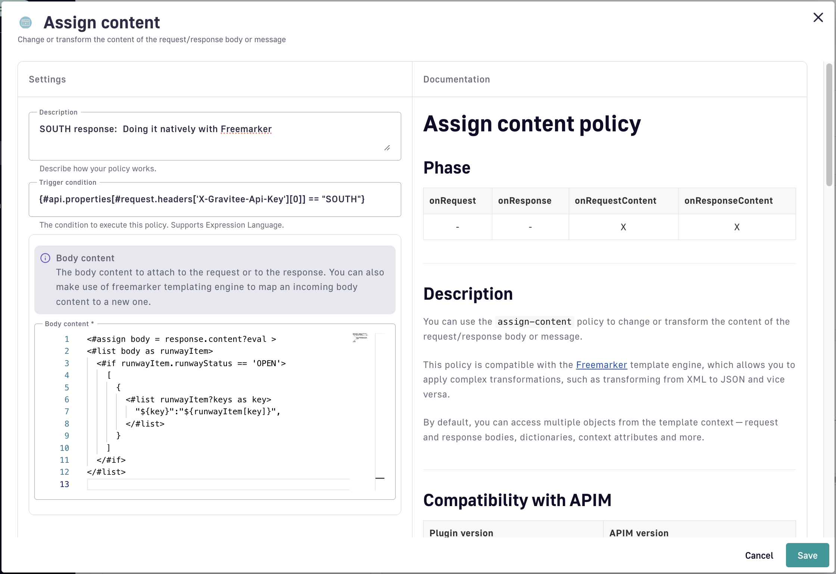Click the onResponseContent column header
This screenshot has height=574, width=836.
(728, 201)
